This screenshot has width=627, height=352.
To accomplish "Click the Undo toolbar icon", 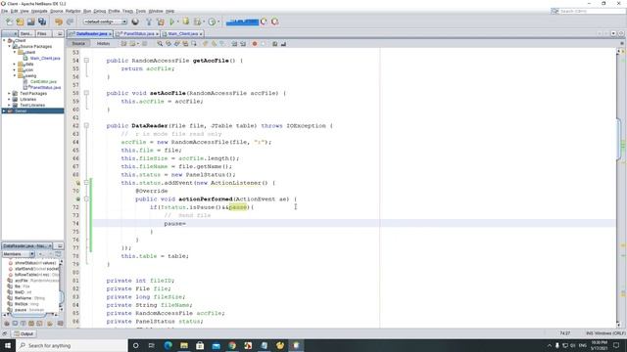I will pyautogui.click(x=59, y=22).
